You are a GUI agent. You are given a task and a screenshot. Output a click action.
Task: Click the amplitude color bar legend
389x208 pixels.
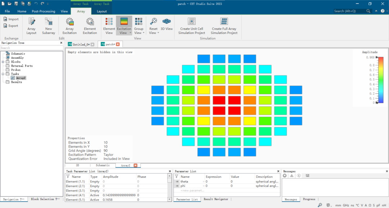(381, 80)
